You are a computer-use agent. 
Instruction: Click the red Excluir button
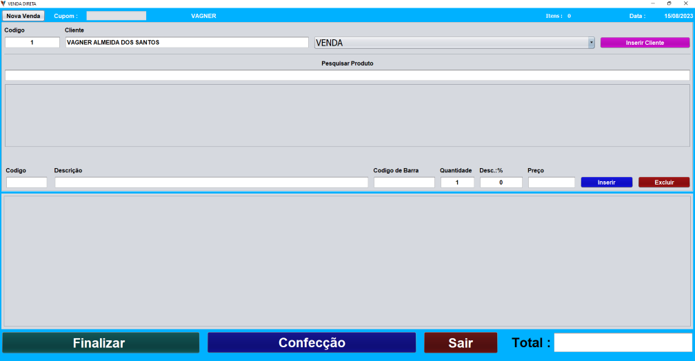(663, 183)
